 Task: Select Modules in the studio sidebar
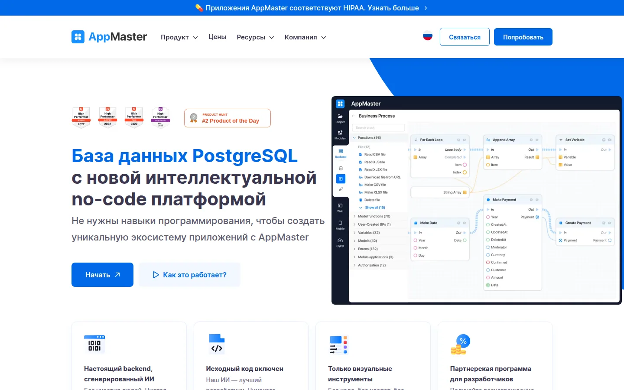pyautogui.click(x=340, y=135)
